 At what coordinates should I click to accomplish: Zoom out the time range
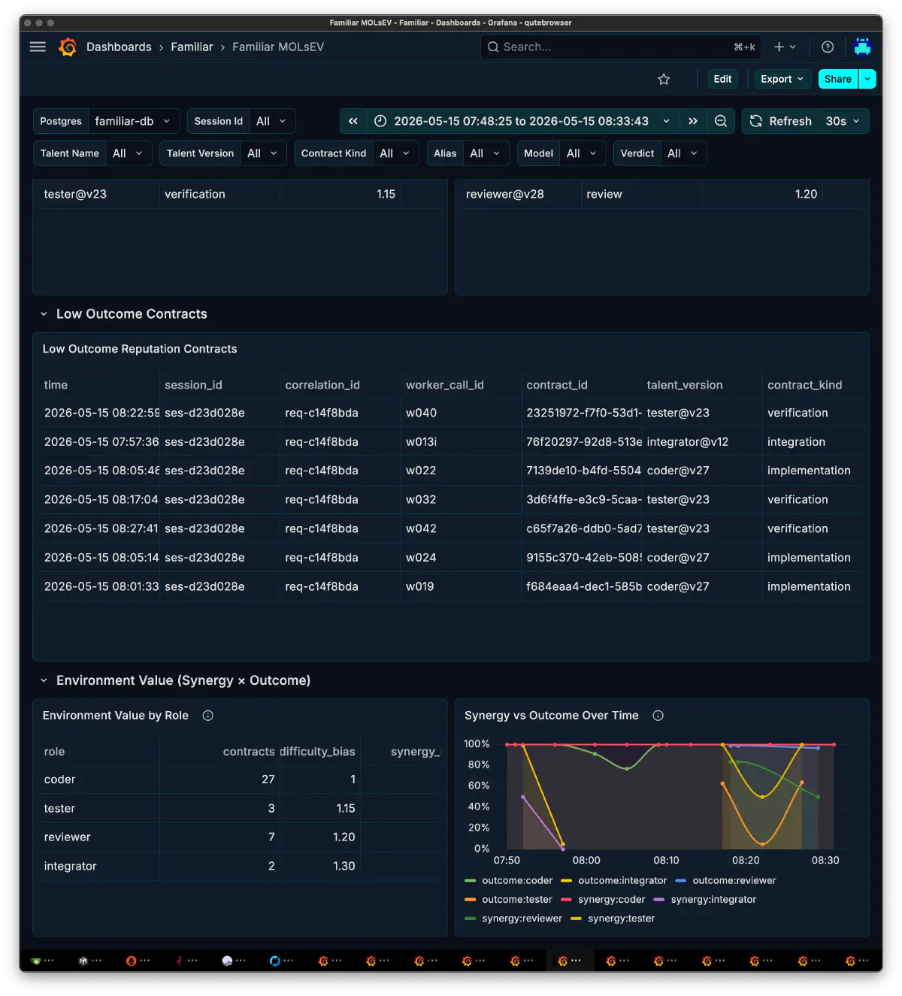pos(721,121)
